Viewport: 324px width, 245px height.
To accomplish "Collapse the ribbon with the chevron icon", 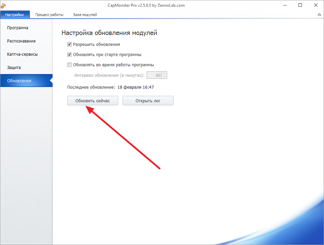I will [x=319, y=15].
